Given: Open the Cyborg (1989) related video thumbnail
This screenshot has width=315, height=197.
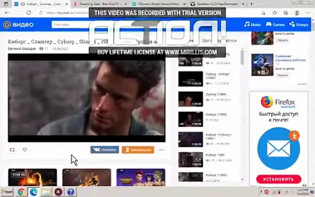Looking at the screenshot, I should 190,99.
